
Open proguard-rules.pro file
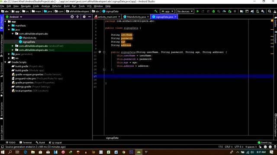tap(37, 78)
